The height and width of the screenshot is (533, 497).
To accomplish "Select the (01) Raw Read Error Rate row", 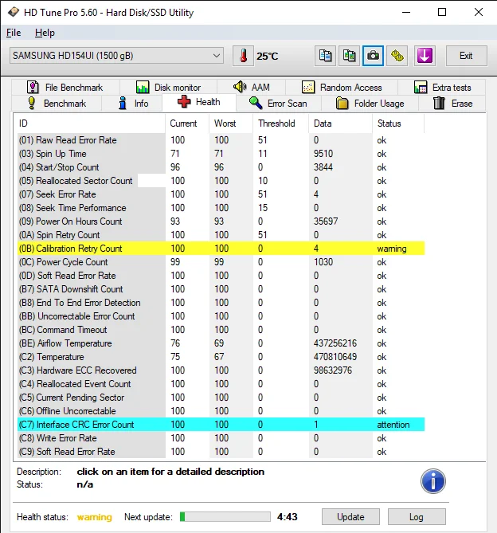I will pos(221,140).
